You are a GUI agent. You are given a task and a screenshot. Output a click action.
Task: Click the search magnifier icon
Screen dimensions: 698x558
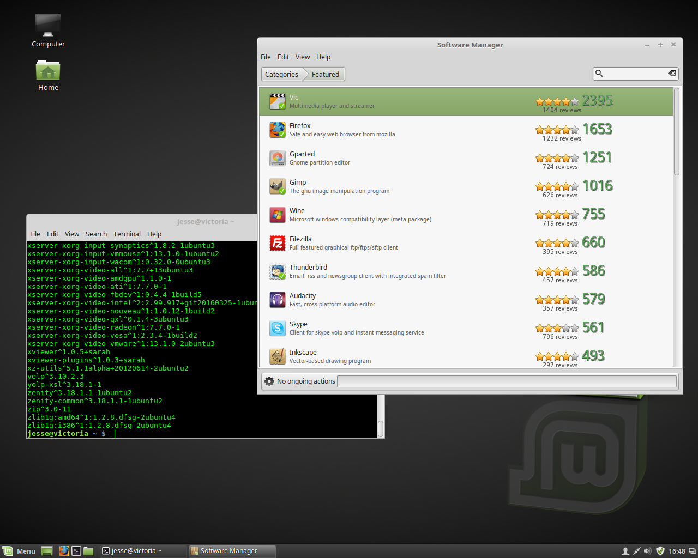tap(599, 74)
